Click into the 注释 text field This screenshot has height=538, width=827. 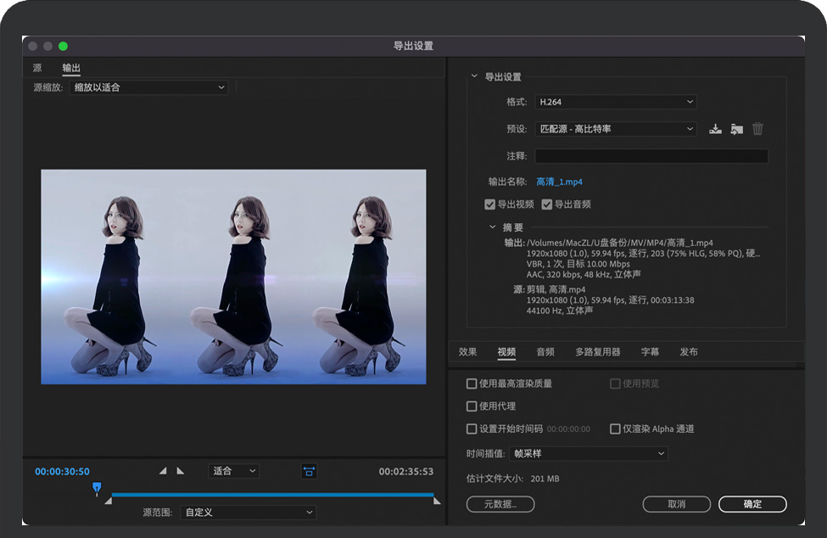pyautogui.click(x=651, y=156)
